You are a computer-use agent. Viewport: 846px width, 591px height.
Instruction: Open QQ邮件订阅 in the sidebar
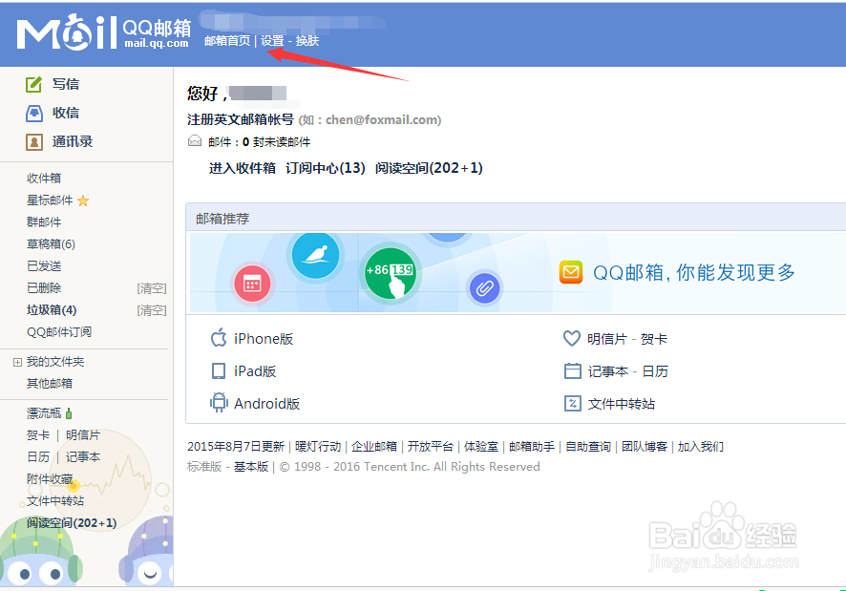click(x=59, y=332)
